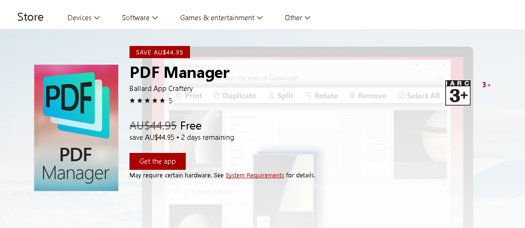Click the '2 days remaining' text
The height and width of the screenshot is (228, 525).
[207, 137]
